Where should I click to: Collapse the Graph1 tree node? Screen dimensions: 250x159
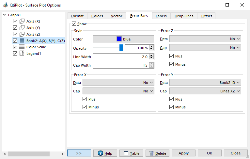[5, 15]
